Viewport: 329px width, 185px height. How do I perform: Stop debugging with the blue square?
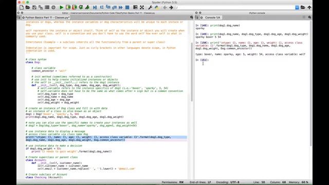click(x=127, y=7)
